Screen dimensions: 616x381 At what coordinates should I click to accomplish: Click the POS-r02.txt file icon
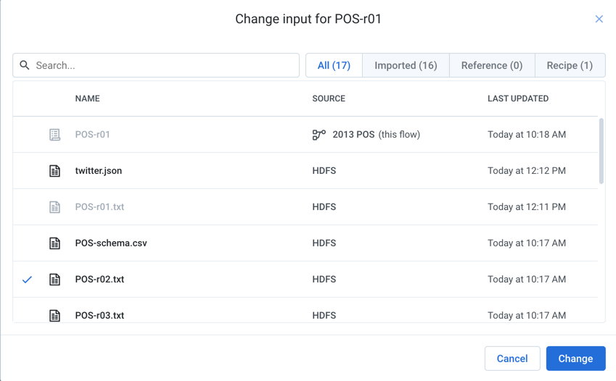(55, 280)
